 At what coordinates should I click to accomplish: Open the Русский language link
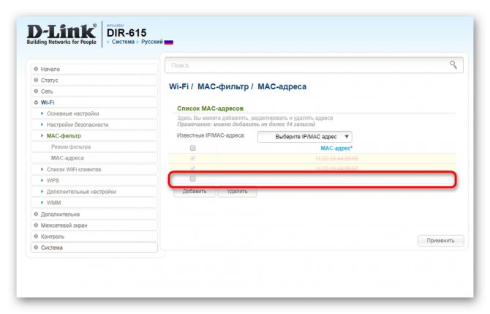point(152,42)
